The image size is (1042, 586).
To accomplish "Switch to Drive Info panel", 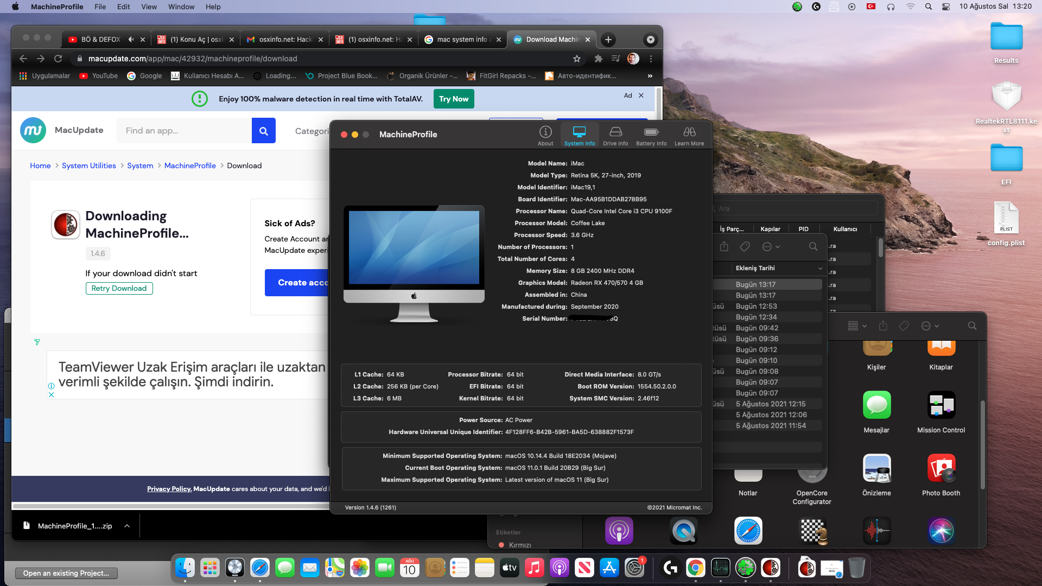I will (x=615, y=135).
